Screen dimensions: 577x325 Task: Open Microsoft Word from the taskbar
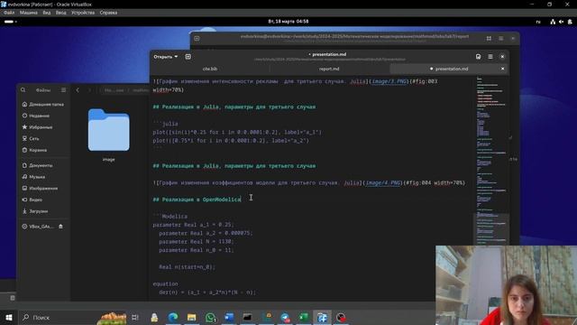click(x=229, y=317)
